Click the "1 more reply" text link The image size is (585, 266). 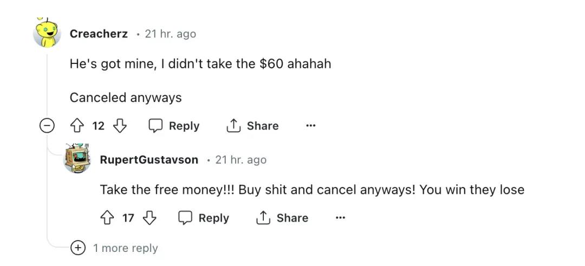[x=125, y=248]
